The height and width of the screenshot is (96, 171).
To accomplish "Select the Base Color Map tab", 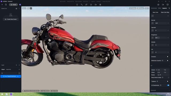I will pyautogui.click(x=165, y=12).
